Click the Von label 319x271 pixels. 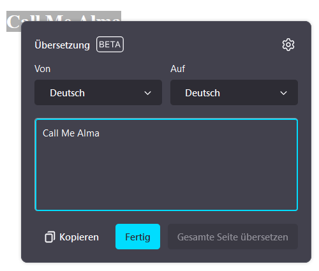click(43, 69)
